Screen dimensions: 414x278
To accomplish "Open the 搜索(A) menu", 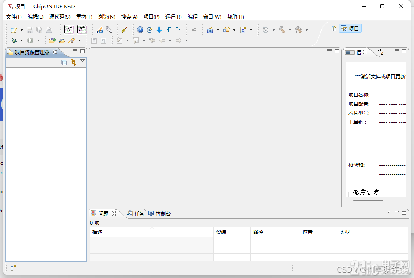I will point(129,17).
